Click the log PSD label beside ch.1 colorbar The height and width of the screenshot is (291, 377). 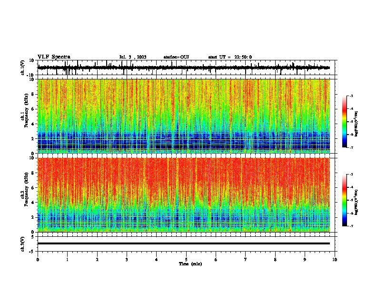click(356, 124)
